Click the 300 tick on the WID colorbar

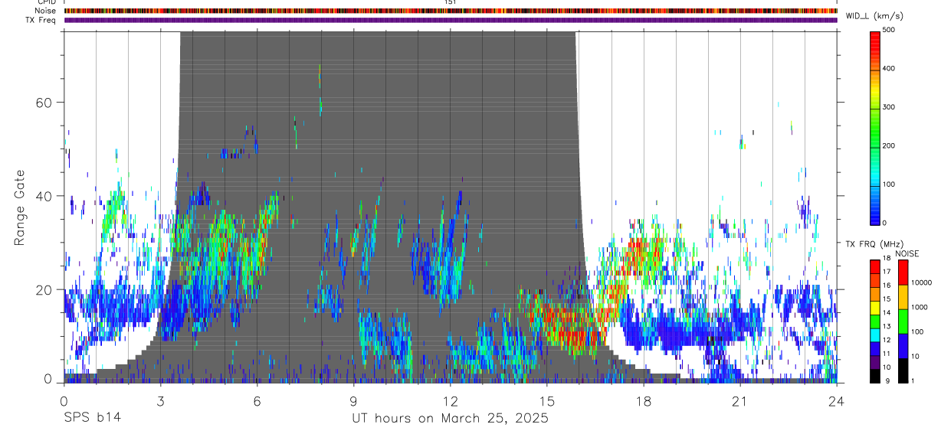(x=889, y=108)
